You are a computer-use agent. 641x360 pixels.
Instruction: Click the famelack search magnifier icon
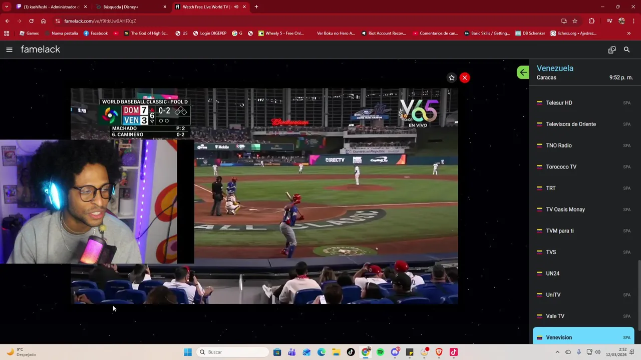(x=626, y=49)
